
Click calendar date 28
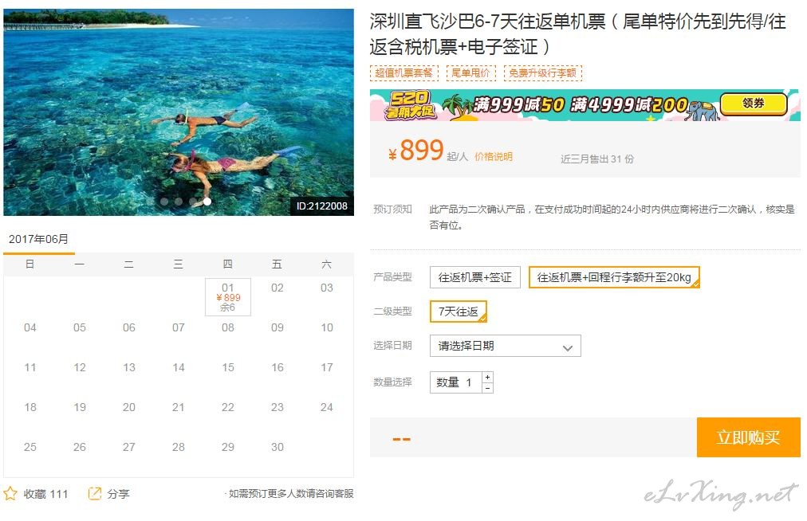click(179, 448)
